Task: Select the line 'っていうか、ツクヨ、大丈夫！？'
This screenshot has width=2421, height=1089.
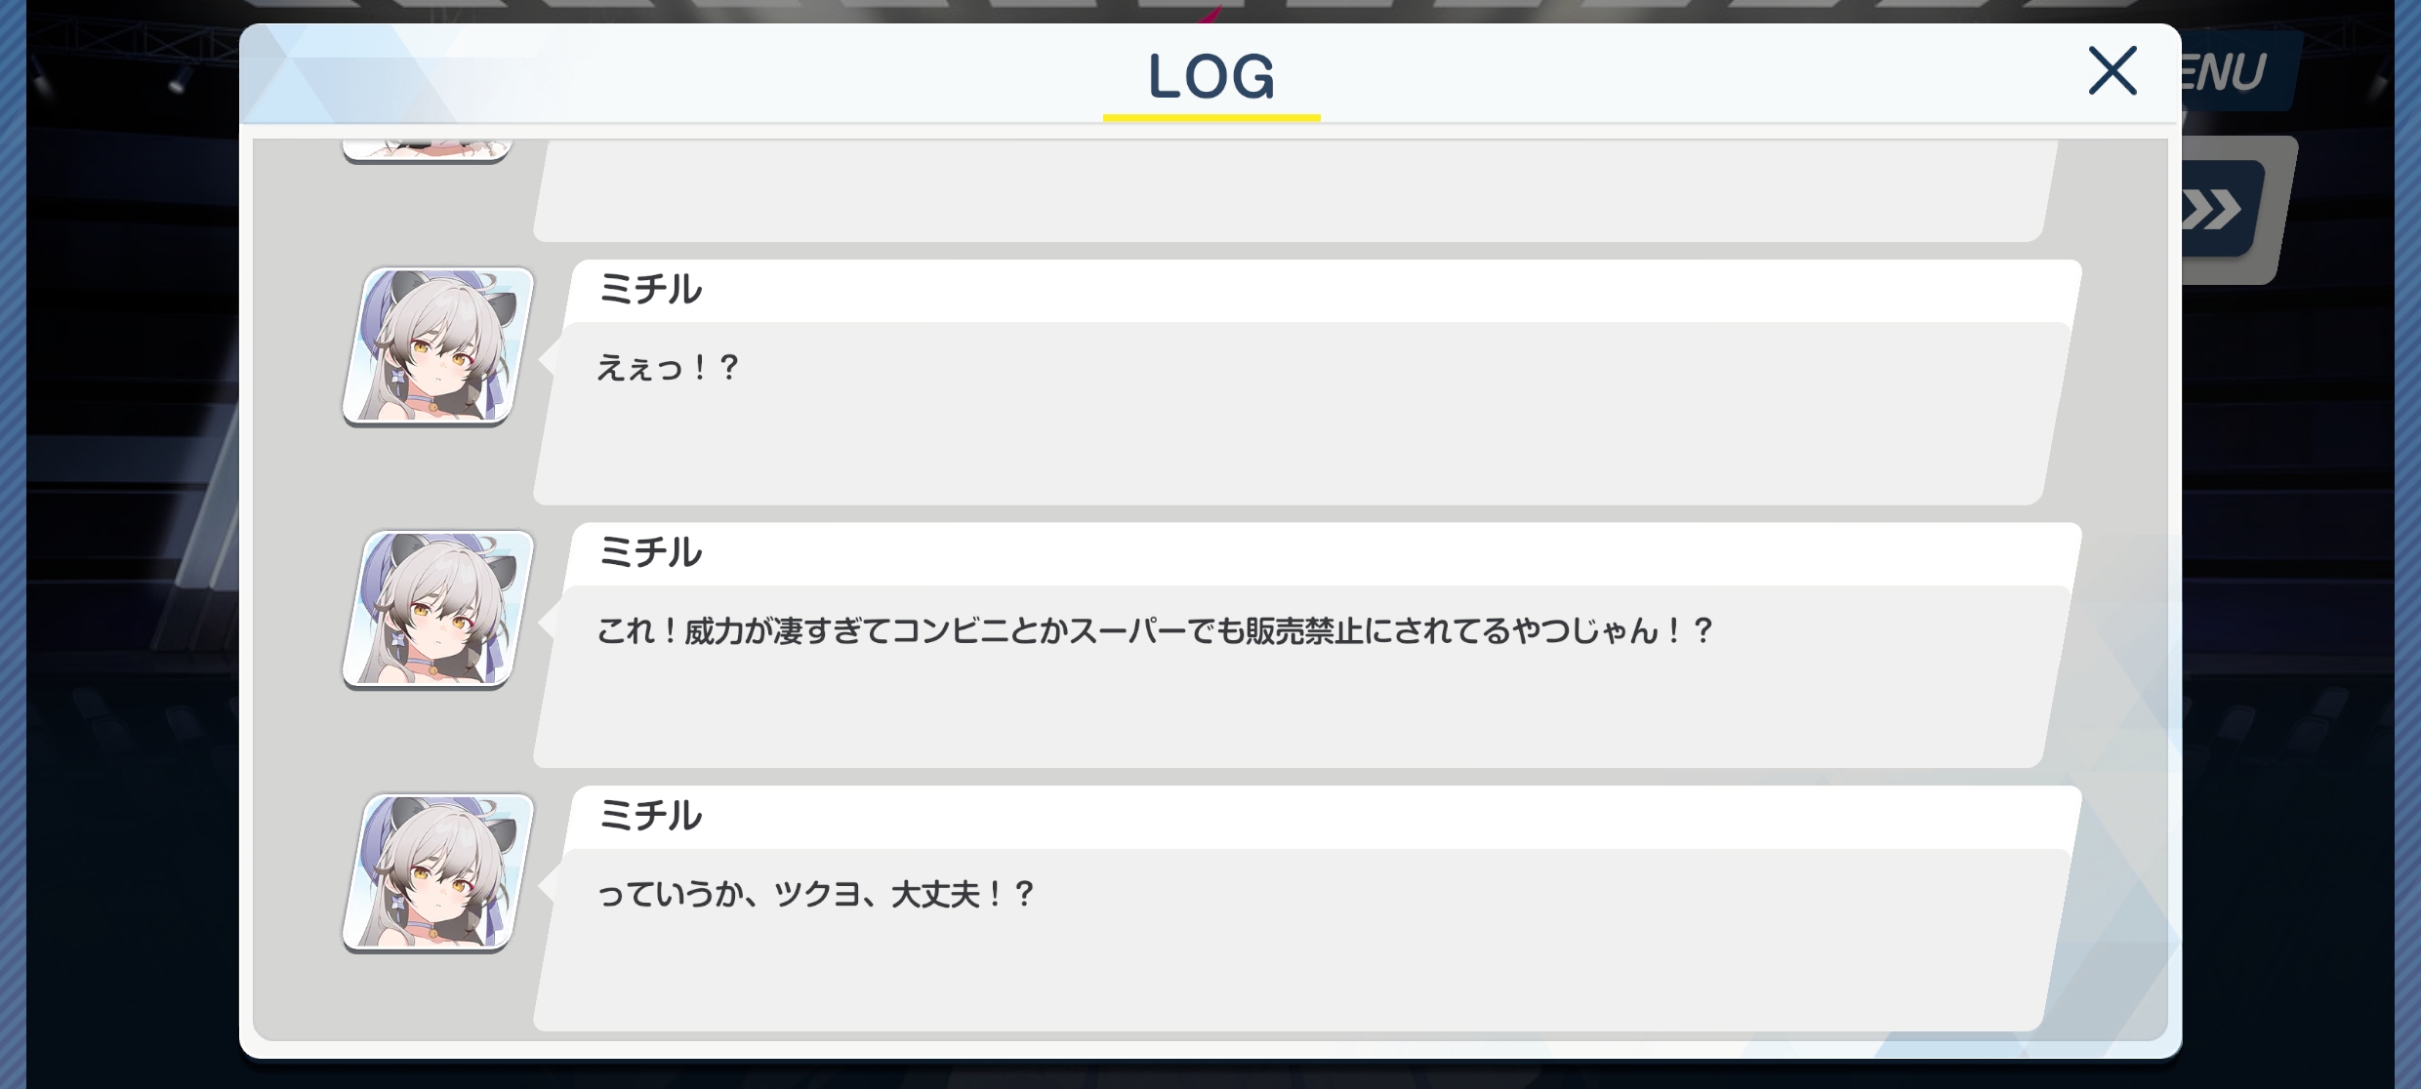Action: point(816,894)
